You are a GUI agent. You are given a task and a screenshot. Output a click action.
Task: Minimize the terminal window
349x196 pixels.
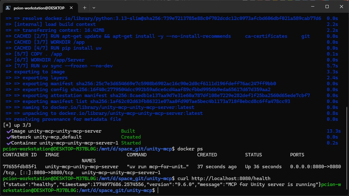pos(312,7)
